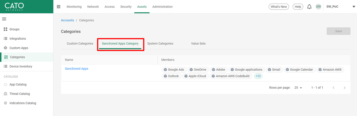Click the SW_PoC account name
357x116 pixels.
pyautogui.click(x=332, y=7)
